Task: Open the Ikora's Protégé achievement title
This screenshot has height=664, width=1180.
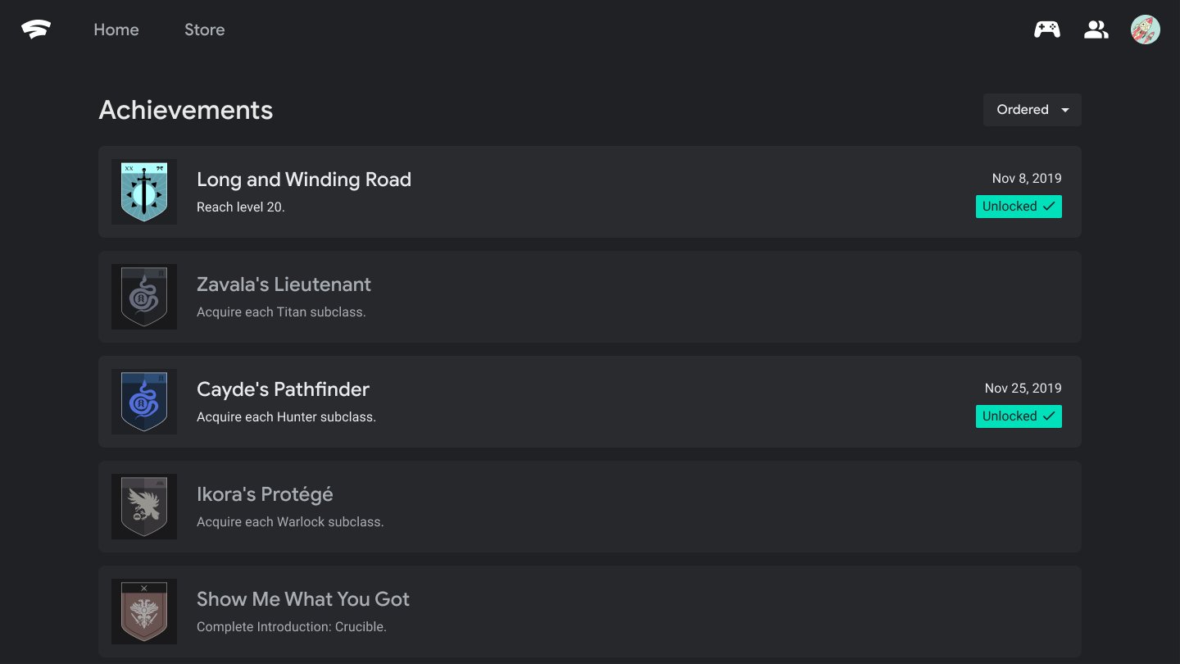Action: [265, 494]
